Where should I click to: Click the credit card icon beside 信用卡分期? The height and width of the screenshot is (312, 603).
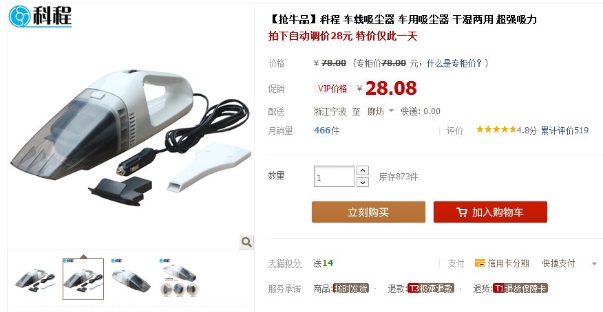pyautogui.click(x=480, y=263)
